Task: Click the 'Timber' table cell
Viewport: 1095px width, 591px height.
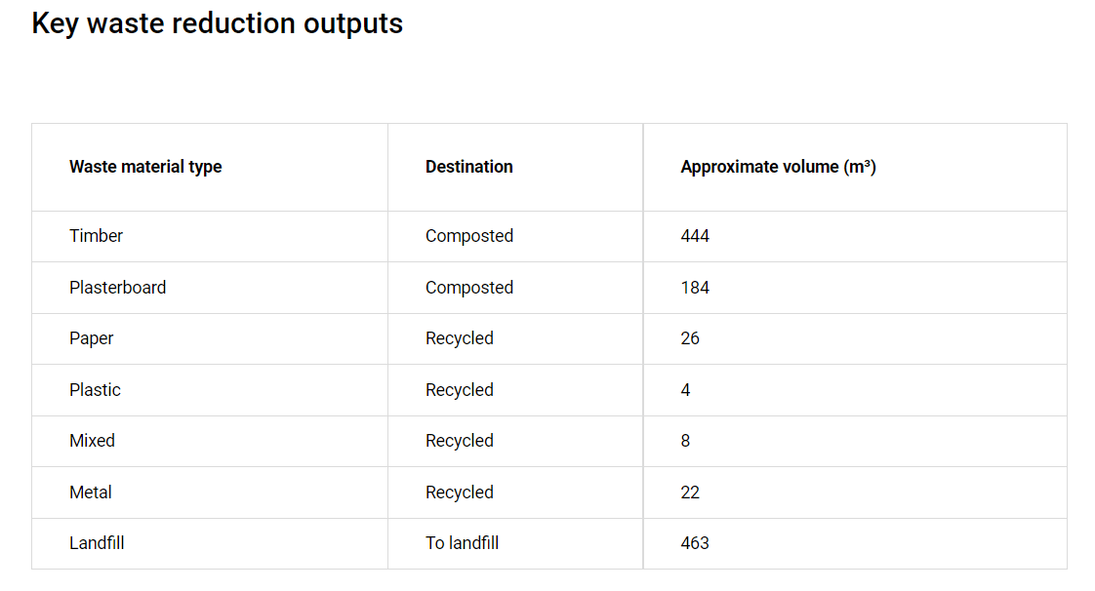Action: point(96,236)
